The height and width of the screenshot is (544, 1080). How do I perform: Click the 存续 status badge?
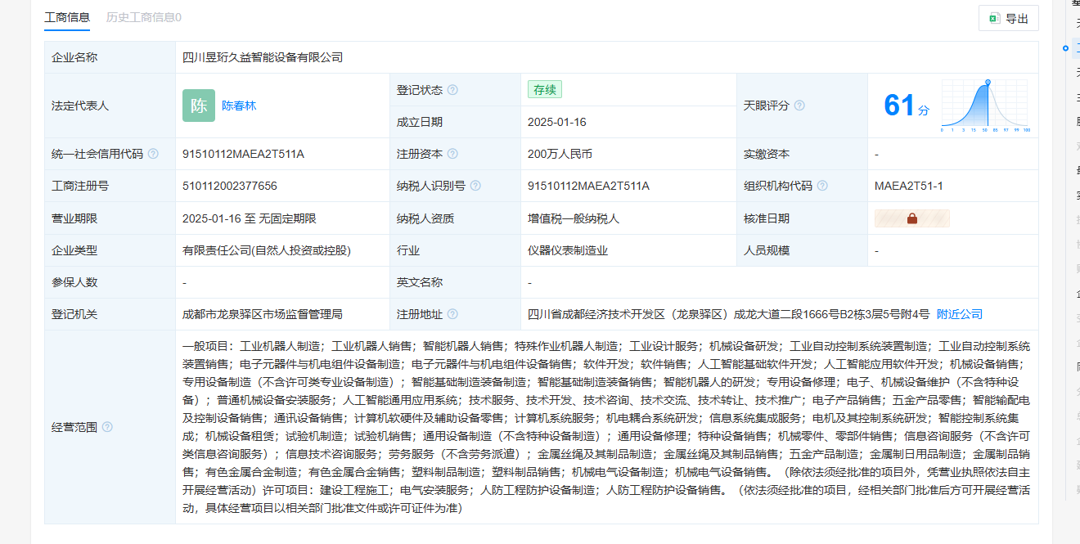545,90
